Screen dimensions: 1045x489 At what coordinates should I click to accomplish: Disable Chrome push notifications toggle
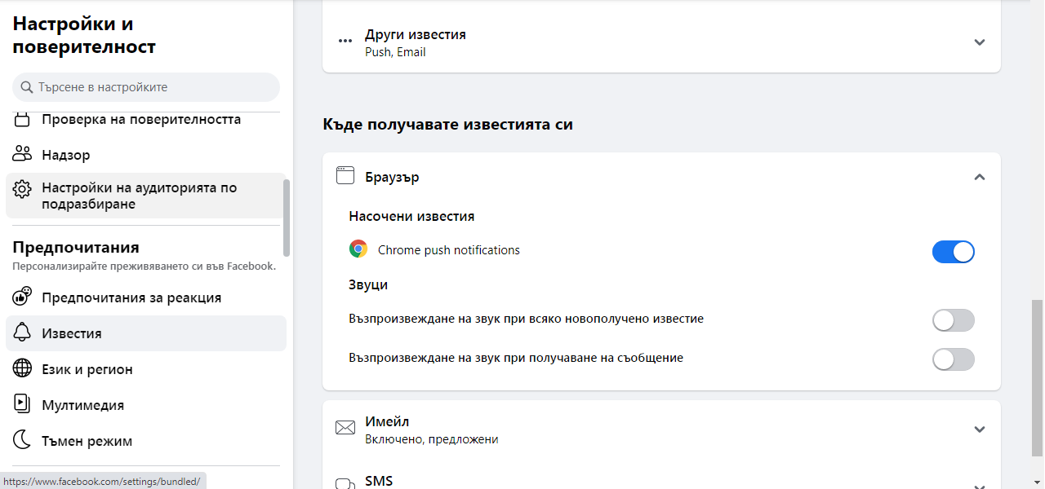[953, 252]
